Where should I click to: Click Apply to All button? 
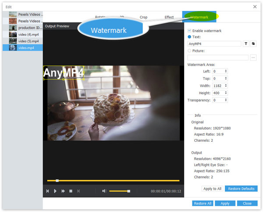tap(212, 189)
